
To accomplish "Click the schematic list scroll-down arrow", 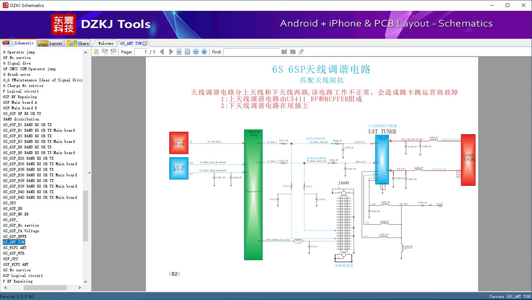I will pos(86,281).
